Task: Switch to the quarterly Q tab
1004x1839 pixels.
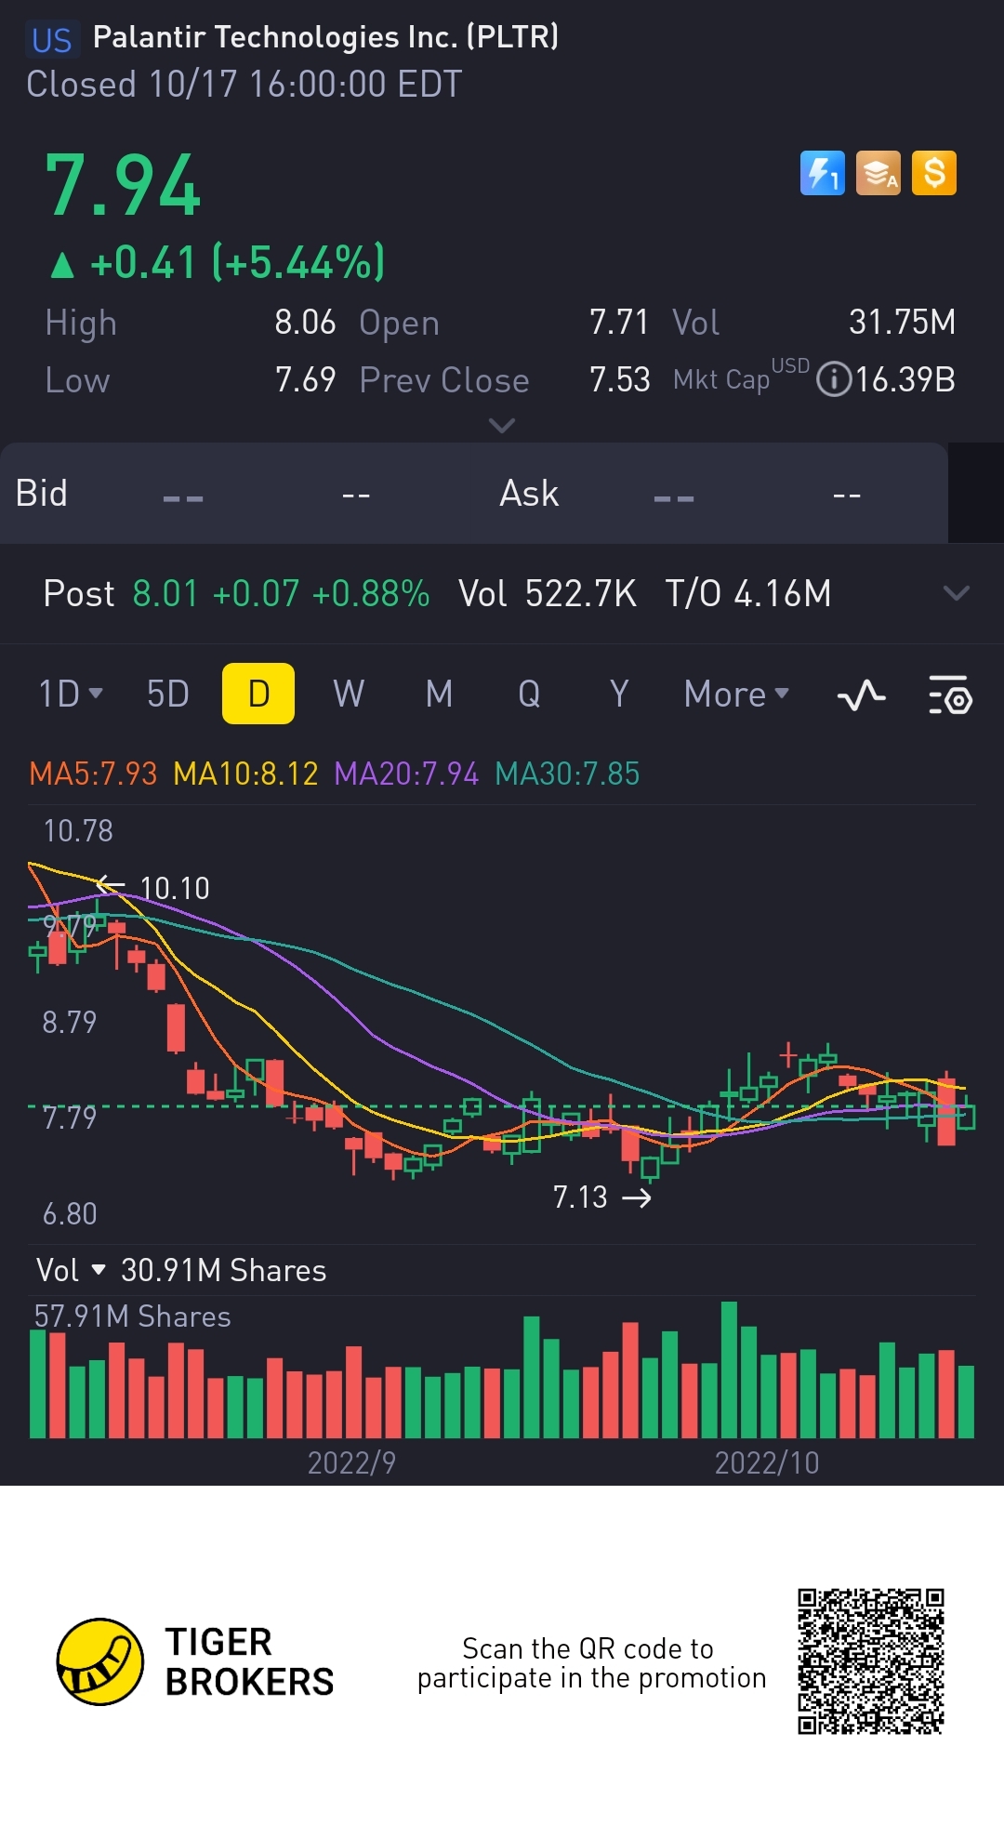Action: click(529, 694)
